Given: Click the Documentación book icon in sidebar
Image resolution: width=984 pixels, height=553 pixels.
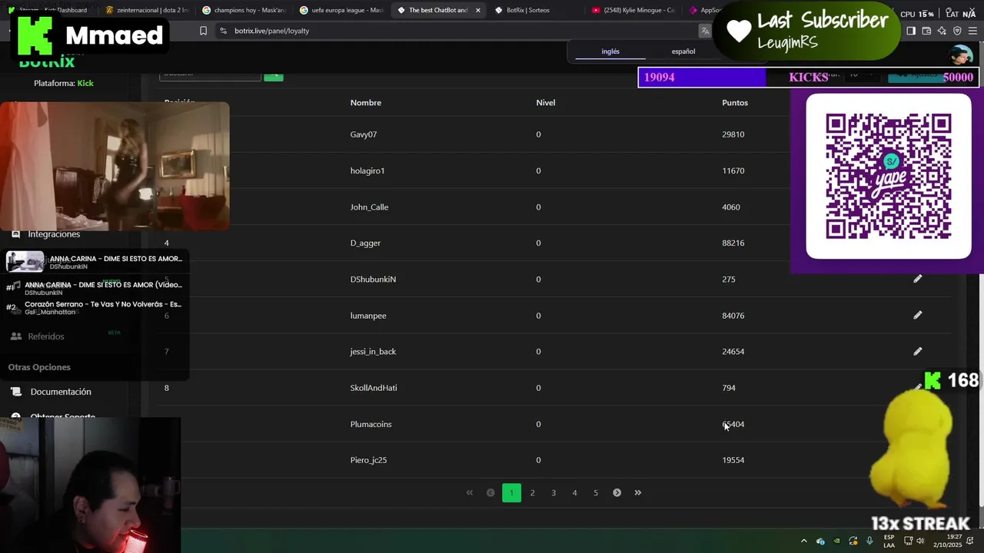Looking at the screenshot, I should click(16, 392).
